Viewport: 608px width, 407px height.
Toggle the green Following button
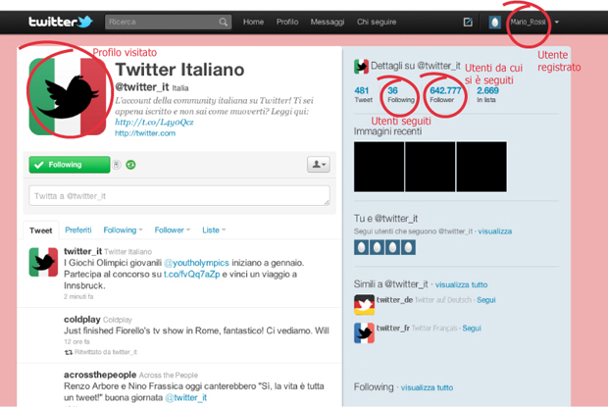[x=70, y=165]
